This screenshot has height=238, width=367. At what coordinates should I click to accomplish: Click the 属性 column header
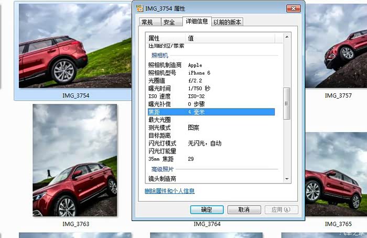(x=166, y=38)
